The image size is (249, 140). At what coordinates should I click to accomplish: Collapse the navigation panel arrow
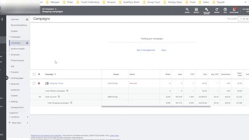(x=7, y=78)
